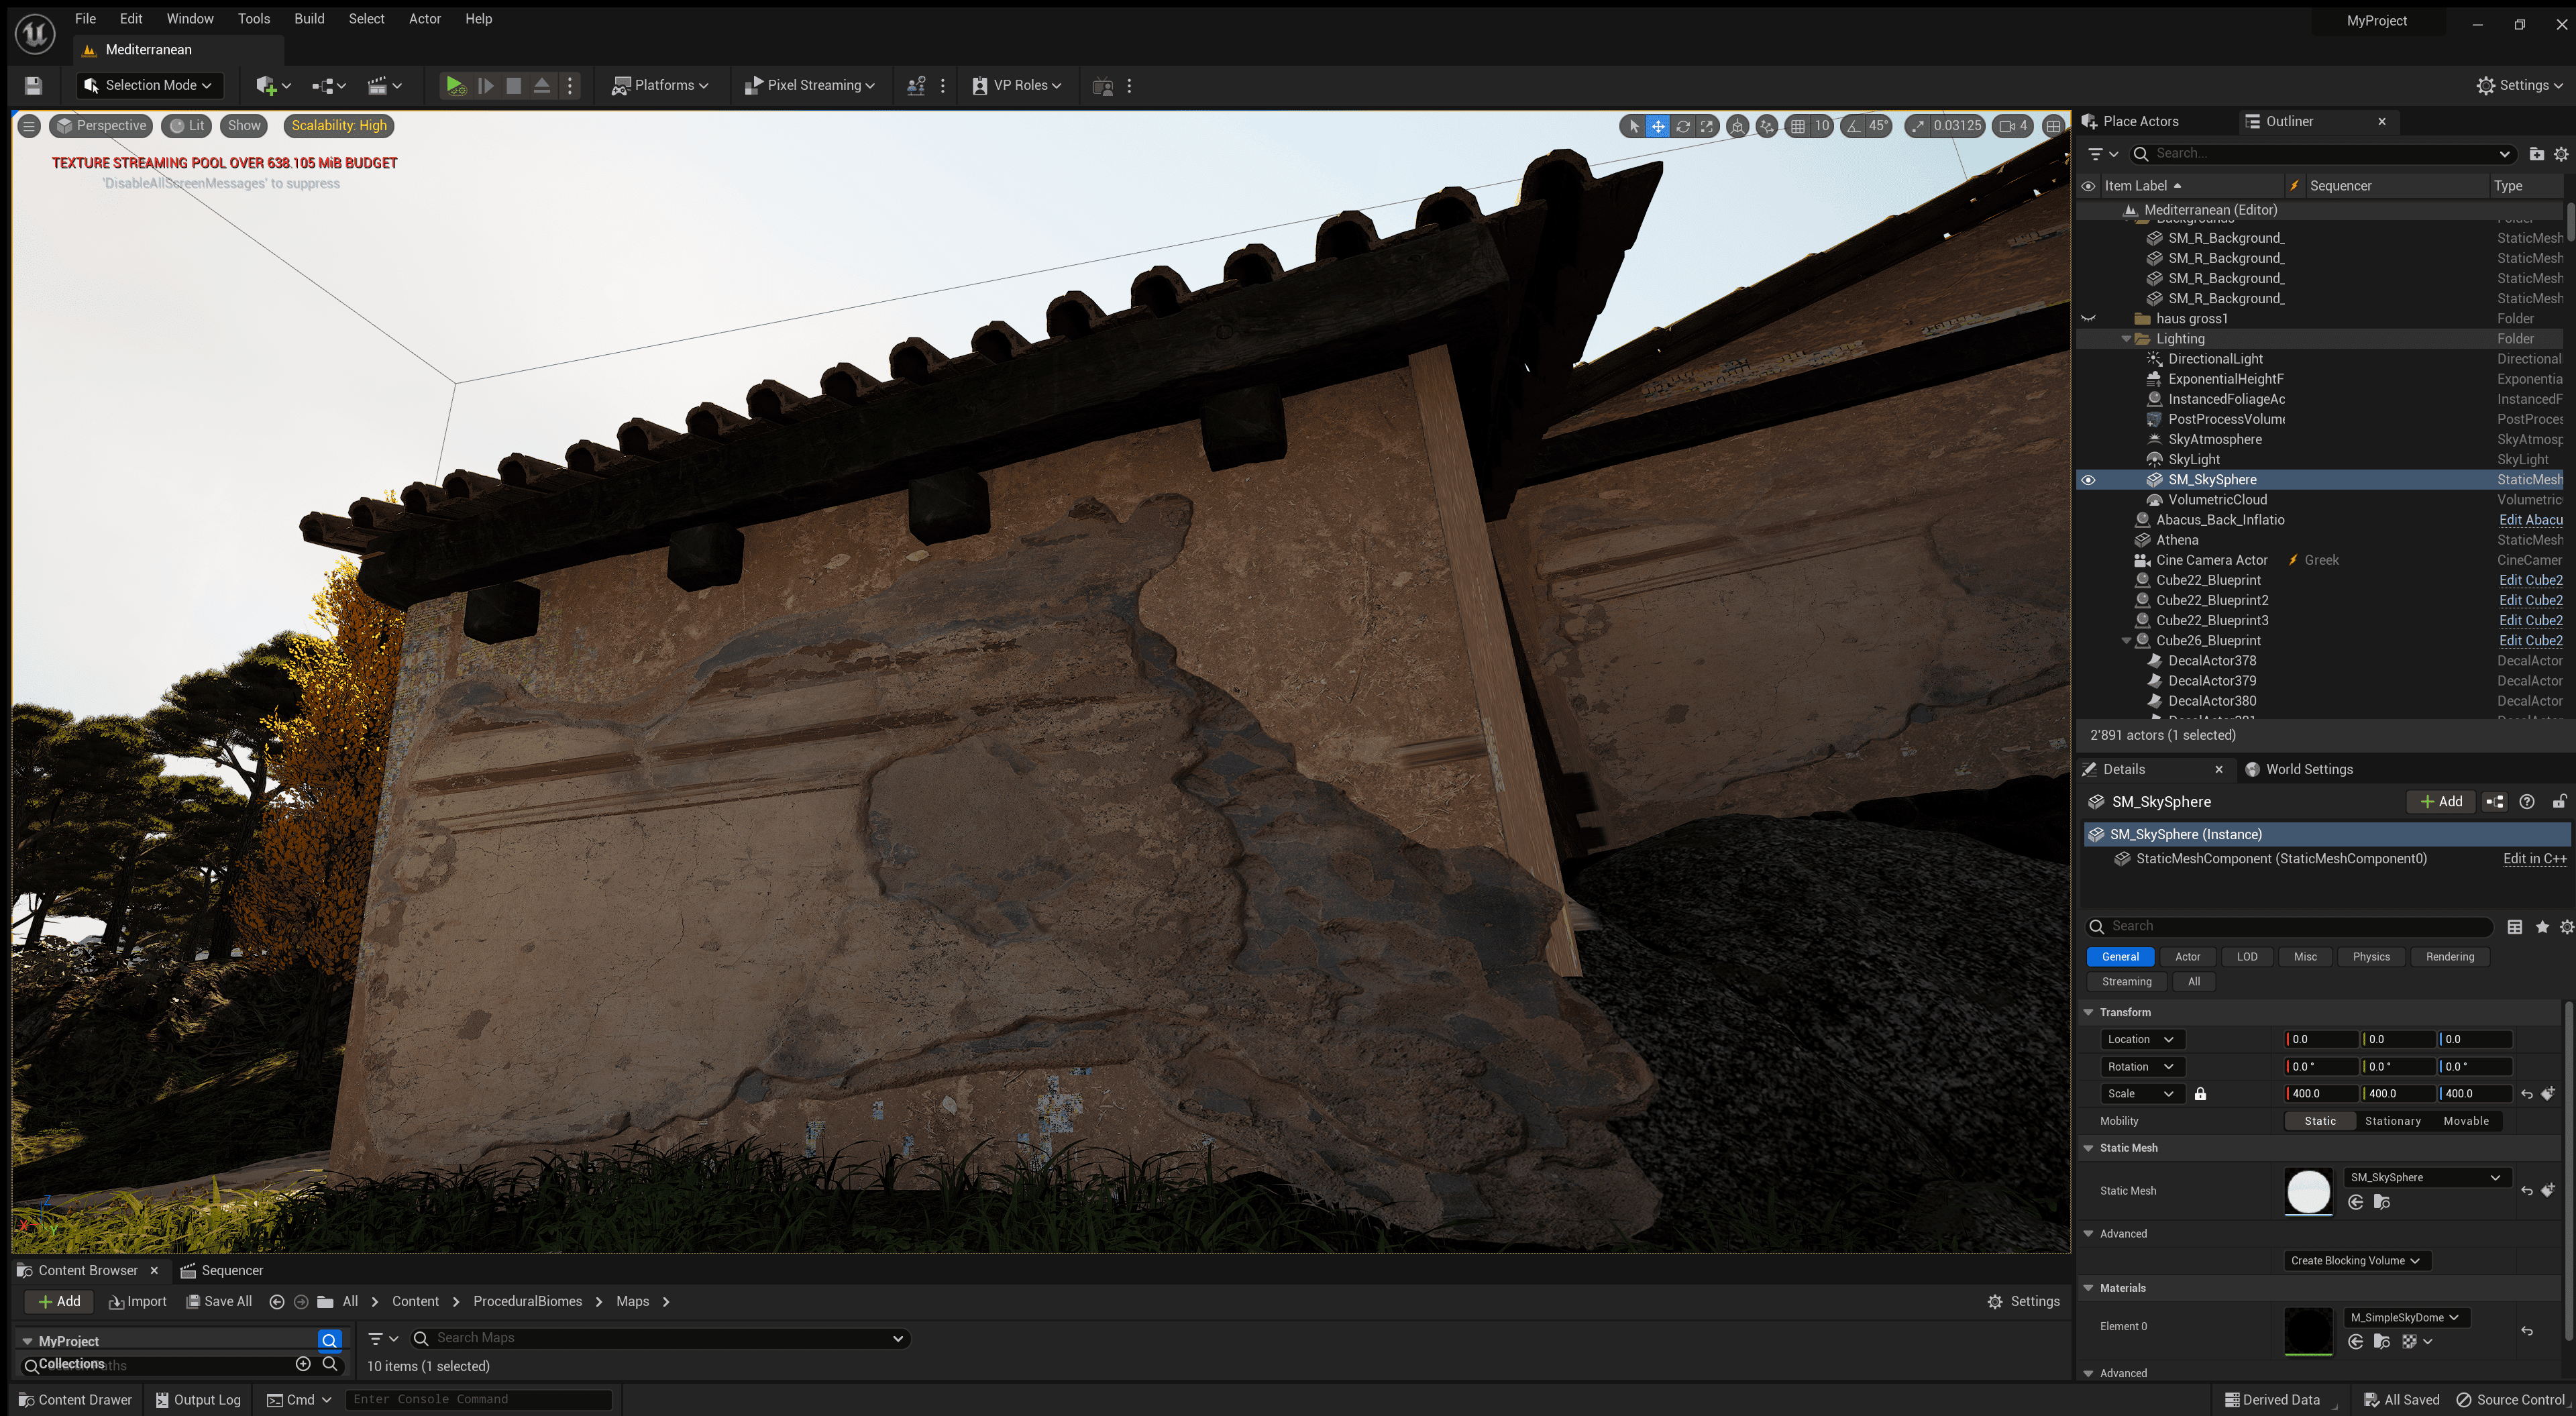Set Mobility to Stationary
The height and width of the screenshot is (1416, 2576).
point(2392,1121)
